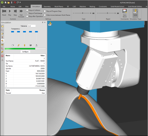Switch to the Home tab
148x136 pixels.
[x=13, y=7]
